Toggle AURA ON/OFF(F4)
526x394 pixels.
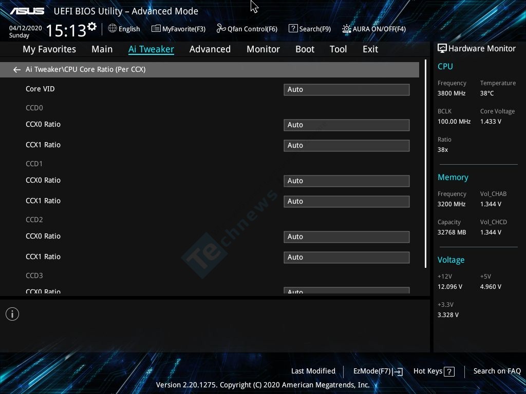[x=374, y=29]
